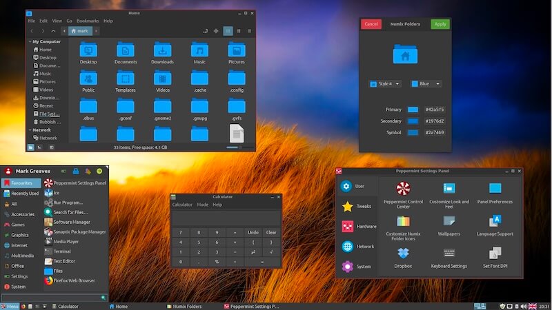
Task: Switch file manager to icon view
Action: click(x=228, y=31)
